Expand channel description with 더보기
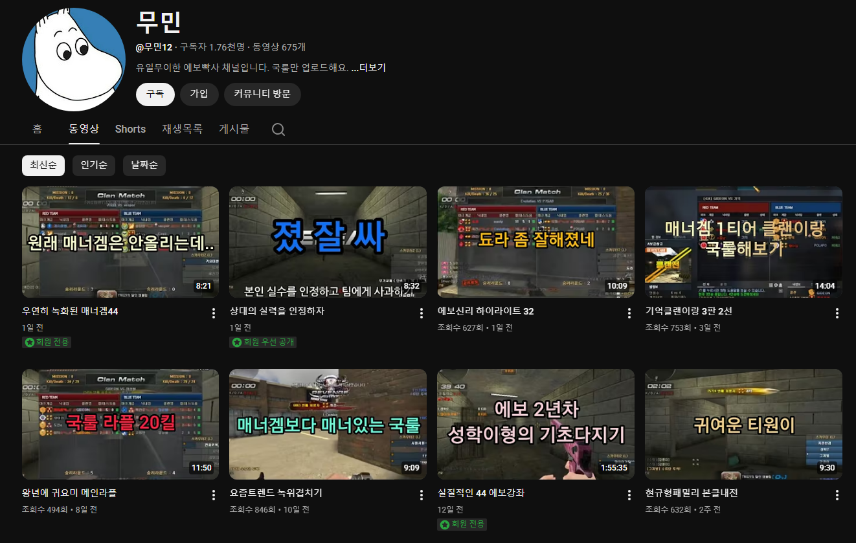 coord(368,68)
